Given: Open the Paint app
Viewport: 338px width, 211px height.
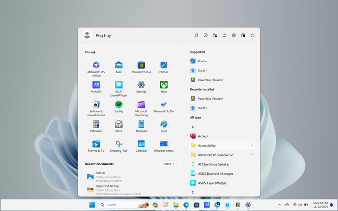Looking at the screenshot, I should click(164, 126).
